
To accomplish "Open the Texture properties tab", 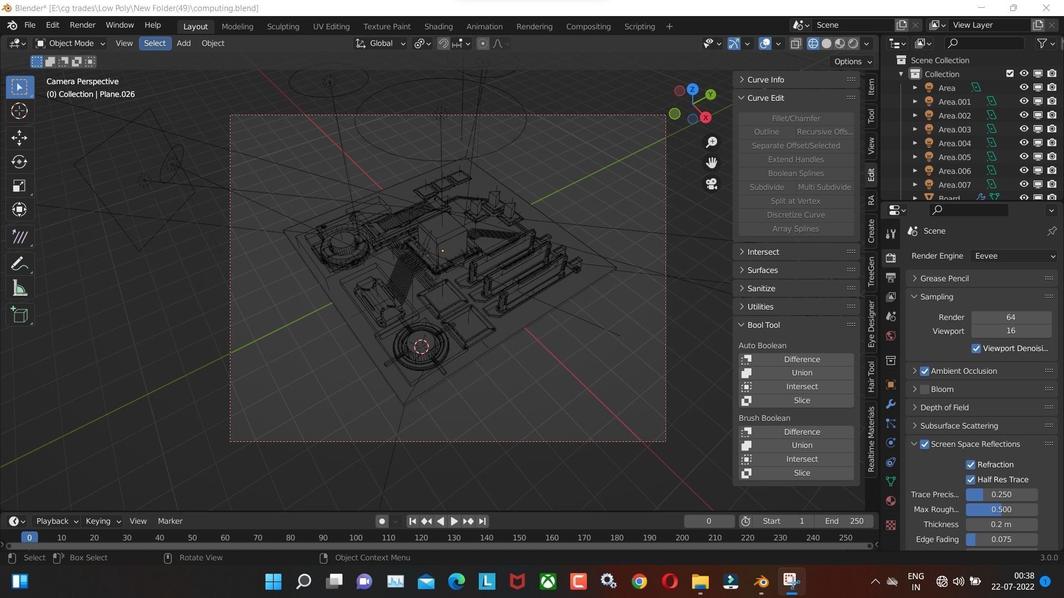I will click(x=891, y=525).
